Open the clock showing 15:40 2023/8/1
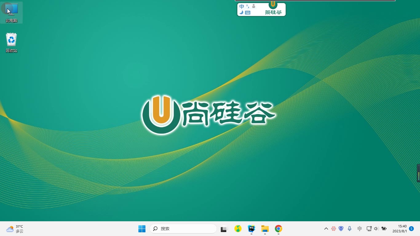Viewport: 420px width, 236px height. [400, 229]
